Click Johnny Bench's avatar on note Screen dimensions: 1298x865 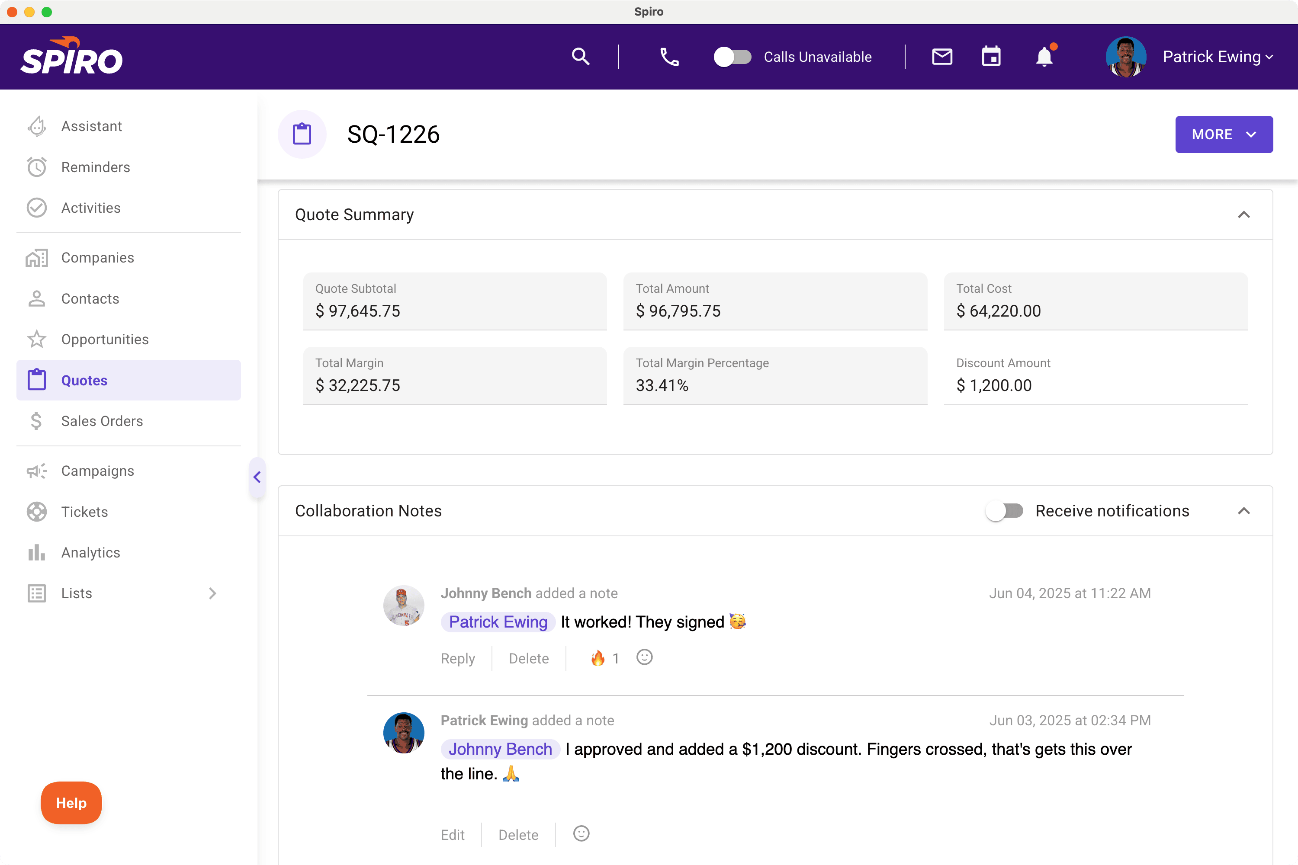point(403,605)
